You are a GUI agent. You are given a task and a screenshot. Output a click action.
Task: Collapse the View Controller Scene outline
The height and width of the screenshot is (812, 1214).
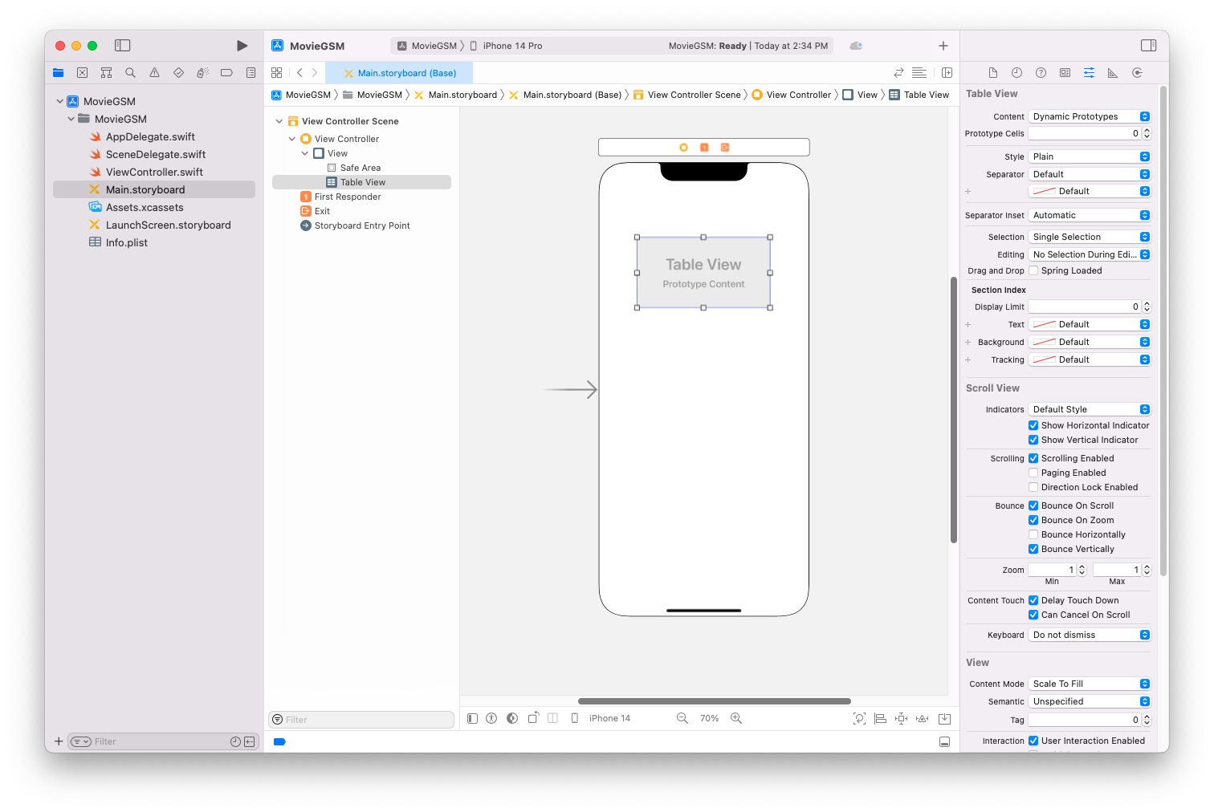click(x=279, y=121)
